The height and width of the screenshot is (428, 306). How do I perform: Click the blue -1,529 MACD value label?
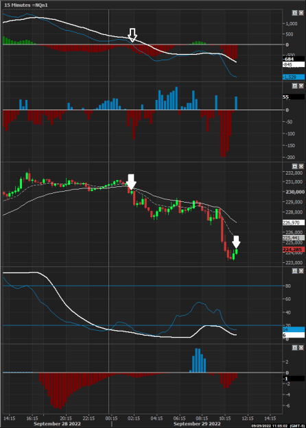pos(294,77)
